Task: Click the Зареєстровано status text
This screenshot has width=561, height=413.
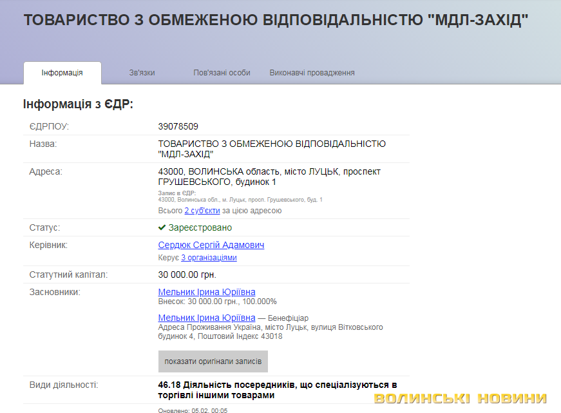Action: (200, 228)
